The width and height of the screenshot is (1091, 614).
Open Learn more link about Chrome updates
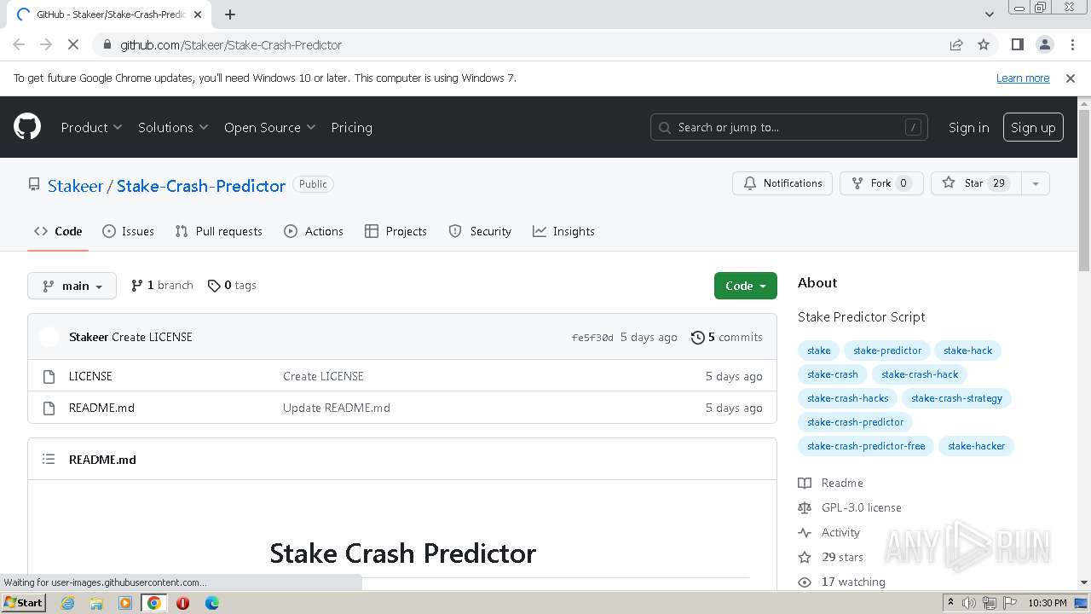point(1023,78)
